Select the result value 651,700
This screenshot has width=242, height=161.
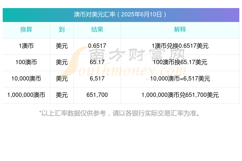[97, 95]
